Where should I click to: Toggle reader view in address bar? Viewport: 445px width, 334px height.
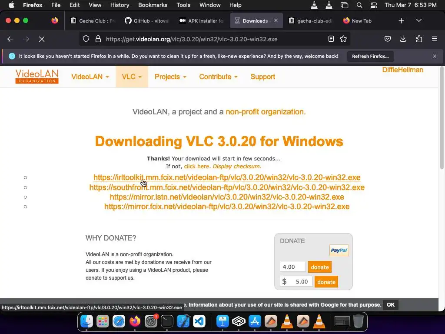(331, 39)
